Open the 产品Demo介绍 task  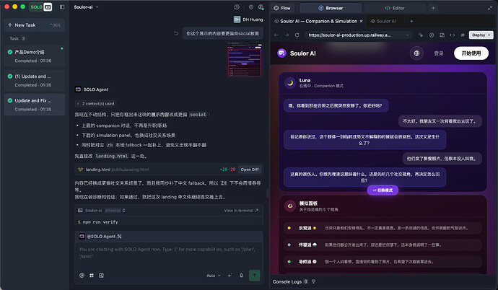(x=35, y=56)
